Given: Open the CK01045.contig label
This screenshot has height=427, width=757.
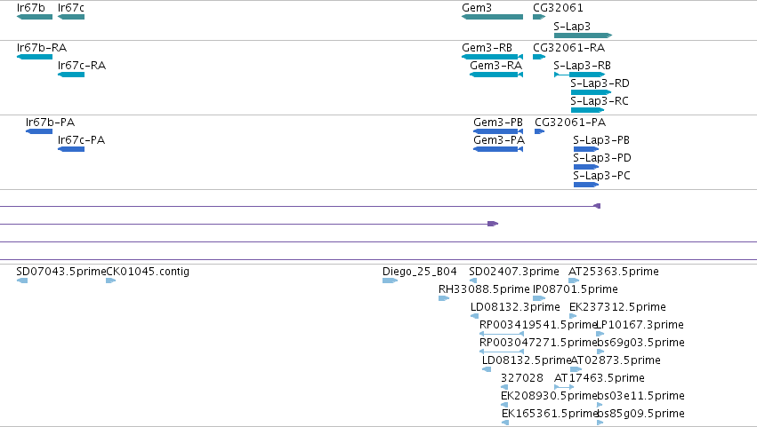Looking at the screenshot, I should 148,272.
